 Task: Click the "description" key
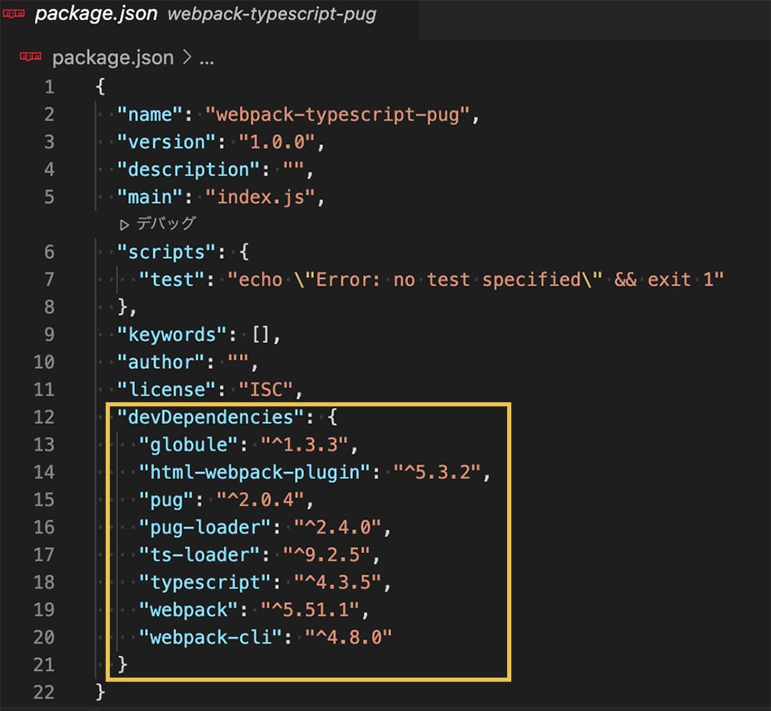[188, 170]
